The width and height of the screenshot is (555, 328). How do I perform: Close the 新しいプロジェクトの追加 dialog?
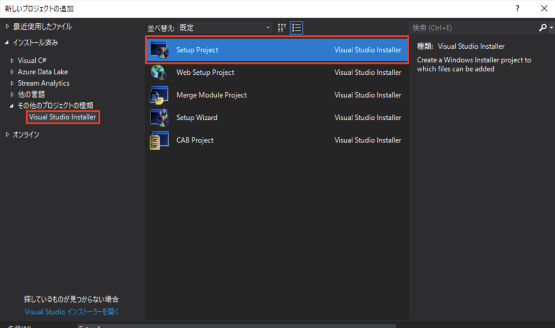point(544,9)
